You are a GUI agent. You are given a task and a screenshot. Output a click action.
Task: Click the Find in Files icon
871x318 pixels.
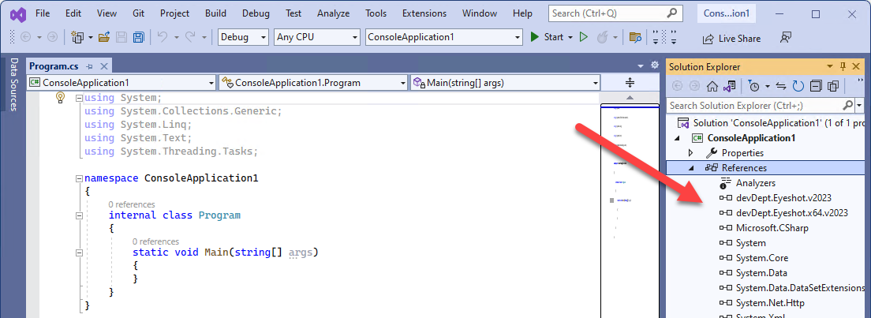click(635, 37)
